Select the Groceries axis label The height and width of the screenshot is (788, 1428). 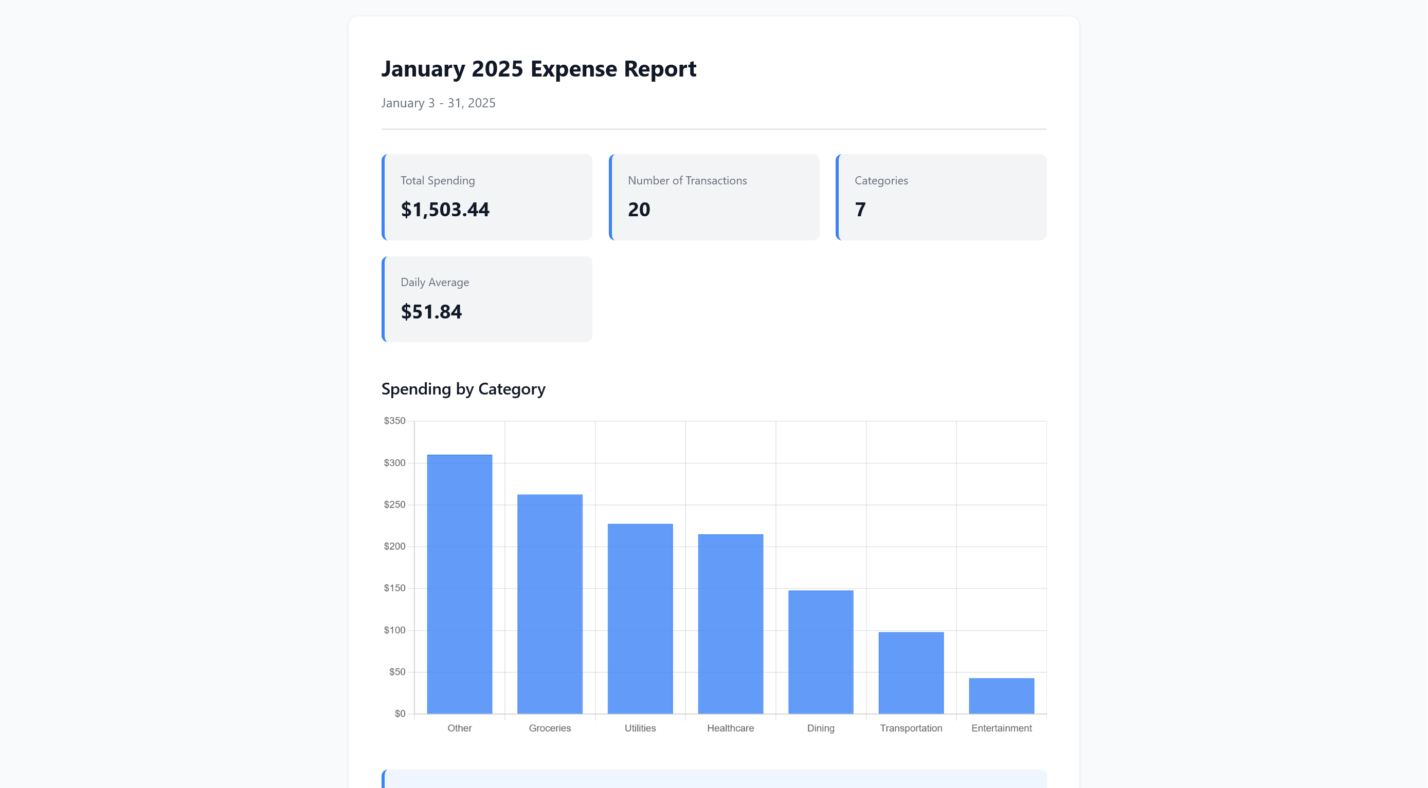pyautogui.click(x=550, y=727)
